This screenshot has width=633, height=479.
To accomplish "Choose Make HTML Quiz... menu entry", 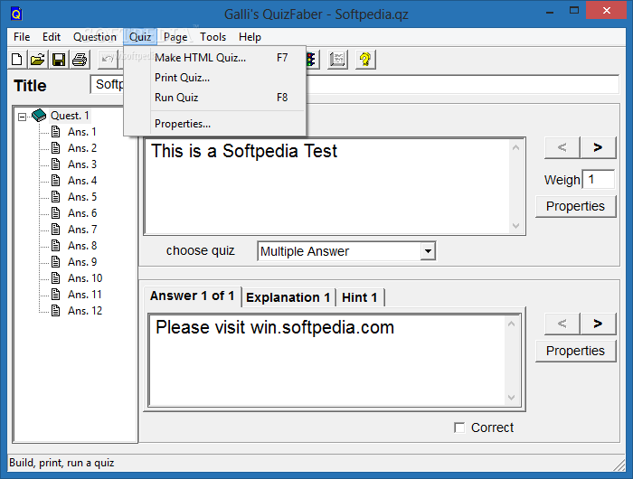I will click(x=215, y=58).
